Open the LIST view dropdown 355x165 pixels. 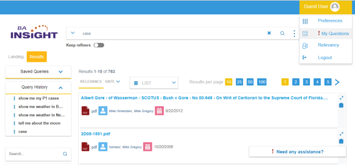coord(154,83)
